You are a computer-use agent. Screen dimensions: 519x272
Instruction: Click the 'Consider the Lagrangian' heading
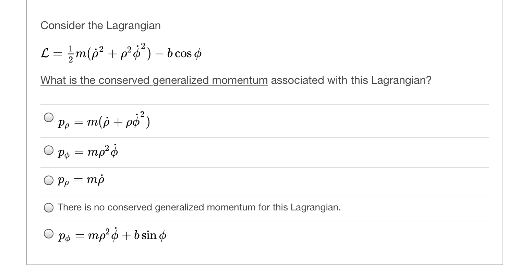tap(100, 25)
